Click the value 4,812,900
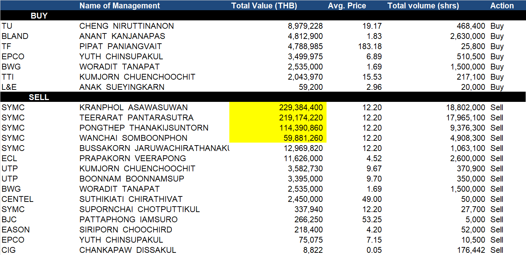Viewport: 526px width, 255px height. point(305,36)
